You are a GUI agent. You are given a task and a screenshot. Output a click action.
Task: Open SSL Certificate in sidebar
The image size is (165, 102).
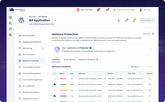[x=28, y=86]
